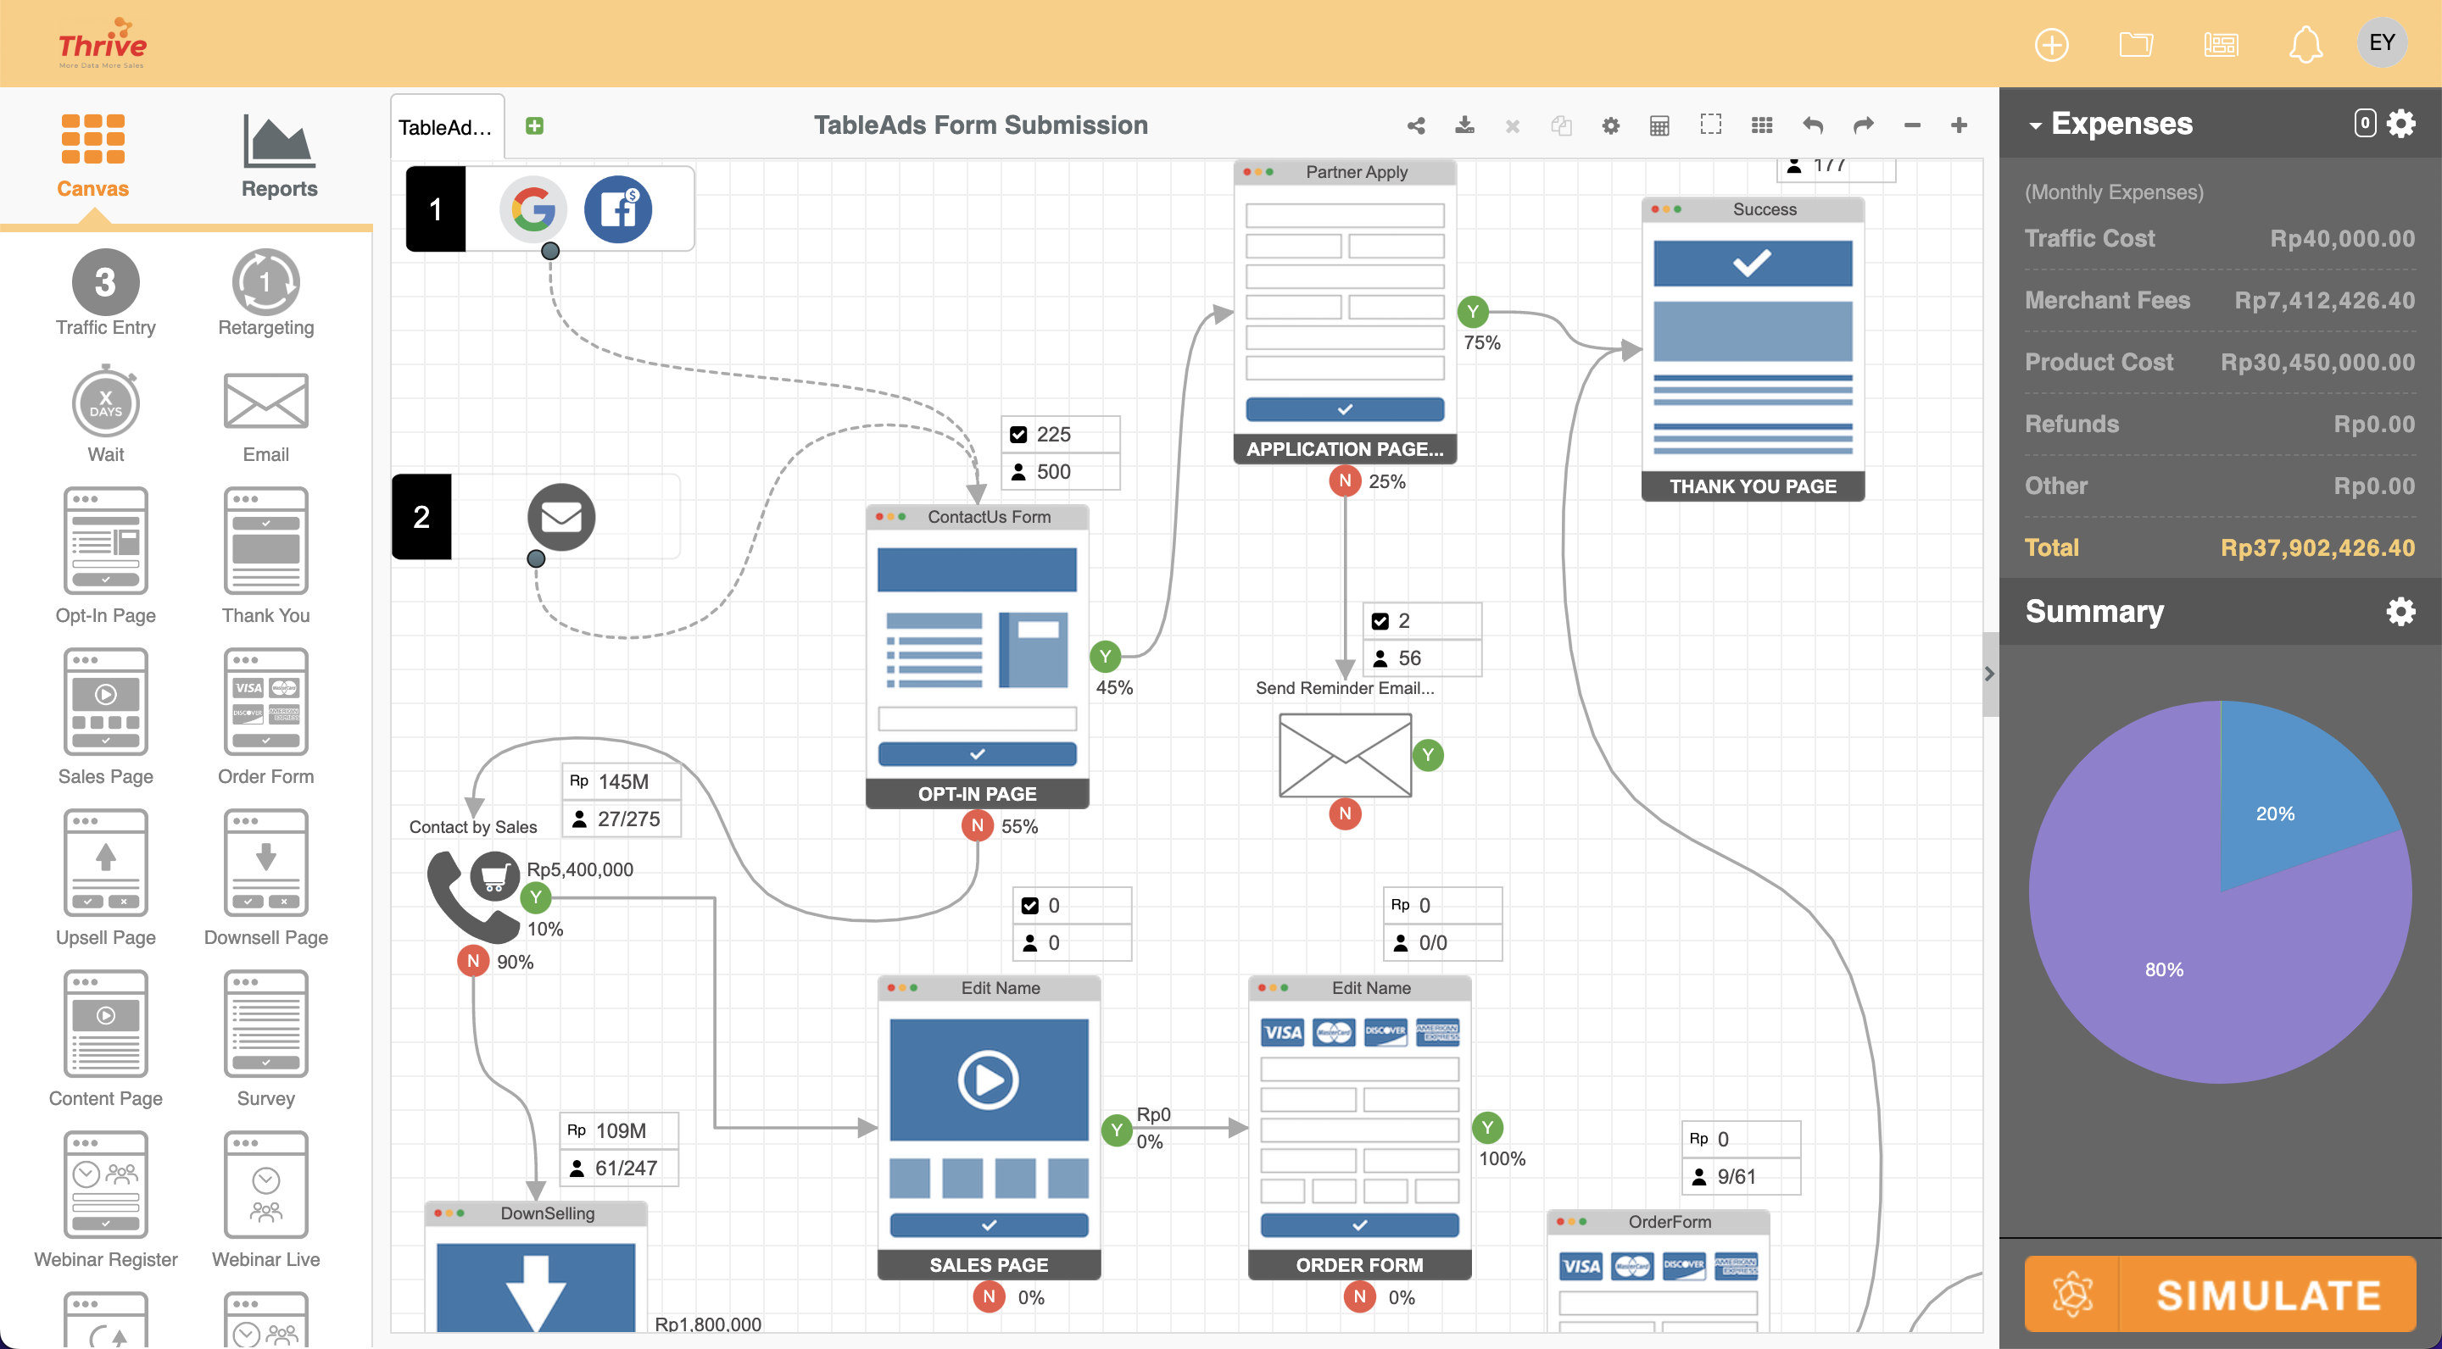Click red N node under Opt-In Page
Image resolution: width=2442 pixels, height=1349 pixels.
(x=977, y=825)
